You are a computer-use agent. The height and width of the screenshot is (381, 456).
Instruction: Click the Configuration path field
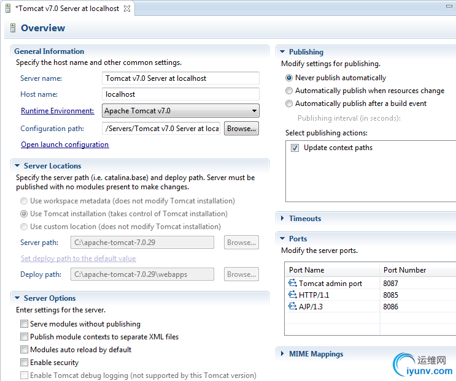[161, 128]
